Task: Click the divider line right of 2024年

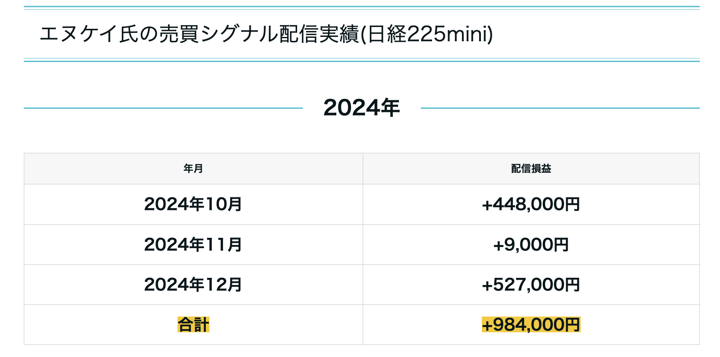Action: point(560,108)
